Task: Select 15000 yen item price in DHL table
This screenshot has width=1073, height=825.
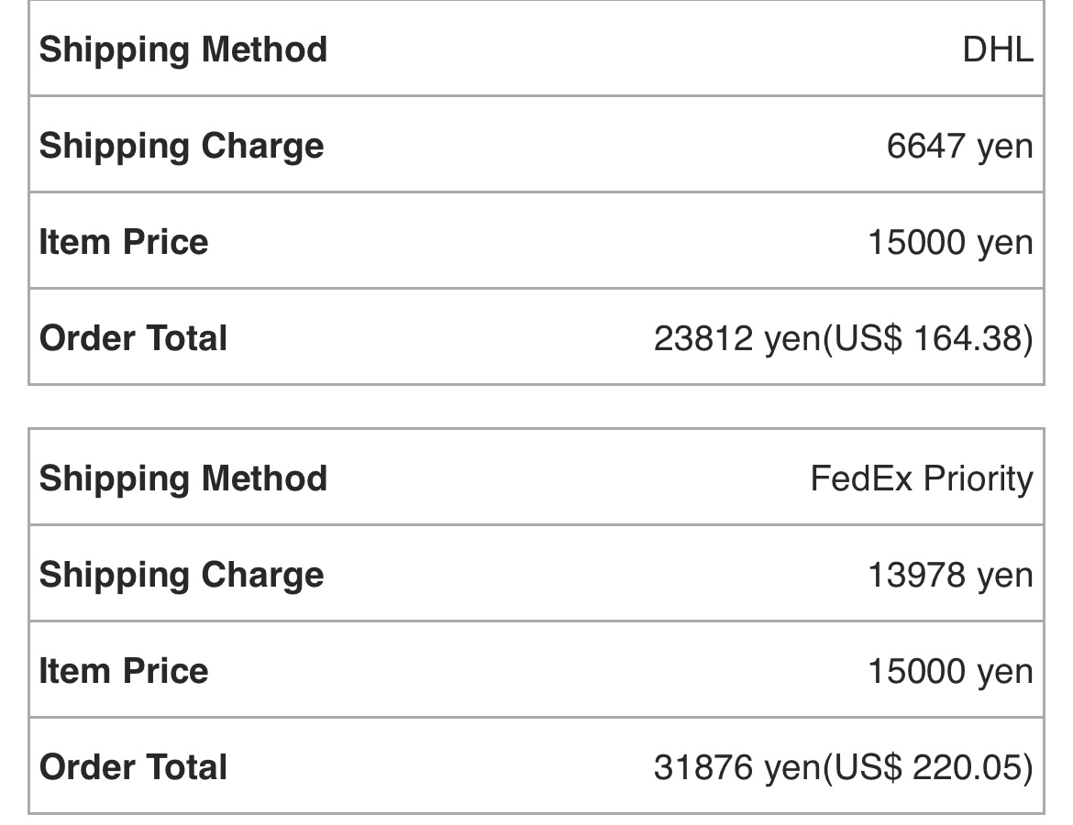Action: click(x=949, y=243)
